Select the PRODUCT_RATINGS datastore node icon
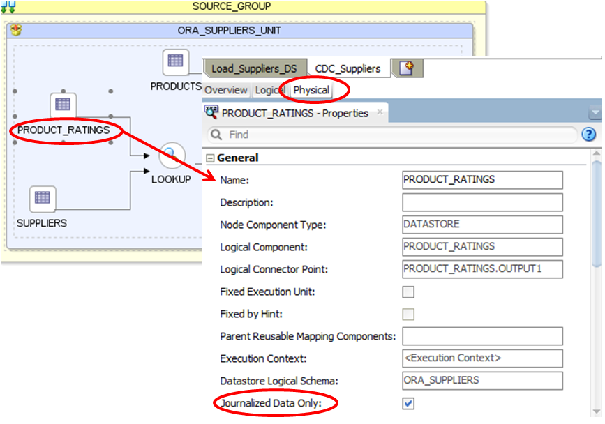 [63, 105]
